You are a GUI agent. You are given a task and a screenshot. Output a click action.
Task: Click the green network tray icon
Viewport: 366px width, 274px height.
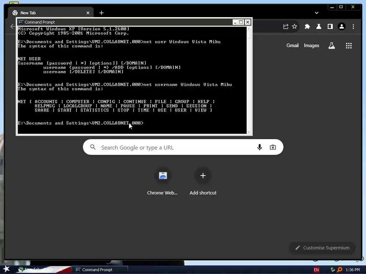click(333, 270)
